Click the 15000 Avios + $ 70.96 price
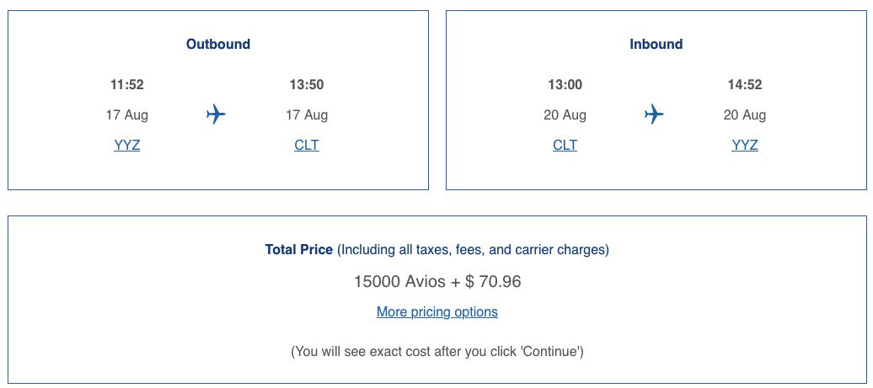 (436, 281)
